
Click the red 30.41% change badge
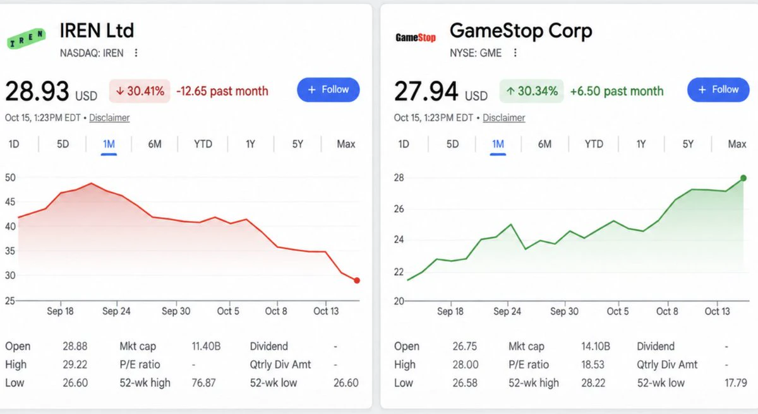click(140, 91)
